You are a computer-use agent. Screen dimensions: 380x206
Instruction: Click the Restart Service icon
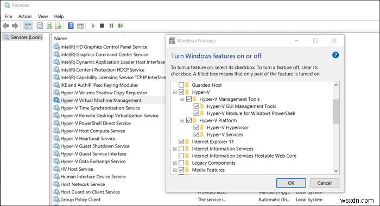point(121,25)
